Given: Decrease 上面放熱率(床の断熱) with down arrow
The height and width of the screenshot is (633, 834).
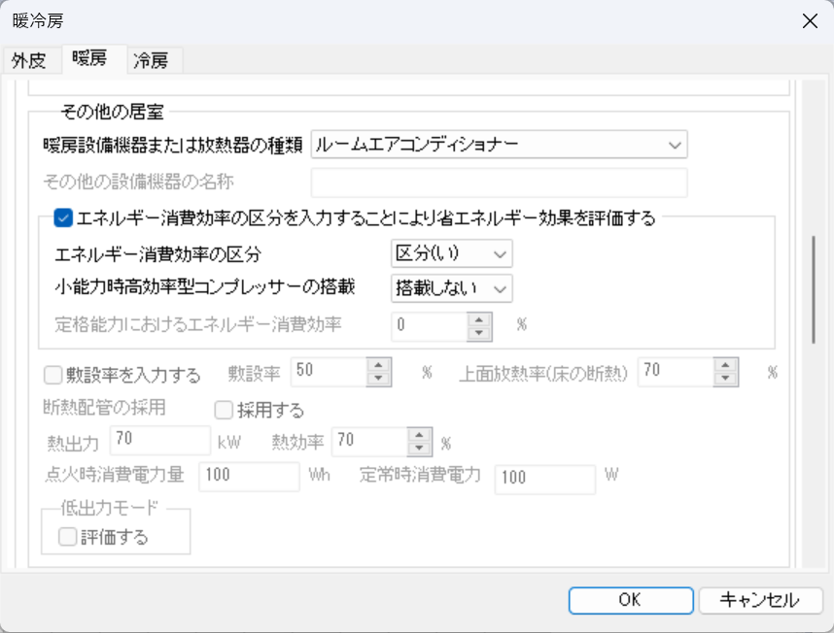Looking at the screenshot, I should point(725,379).
